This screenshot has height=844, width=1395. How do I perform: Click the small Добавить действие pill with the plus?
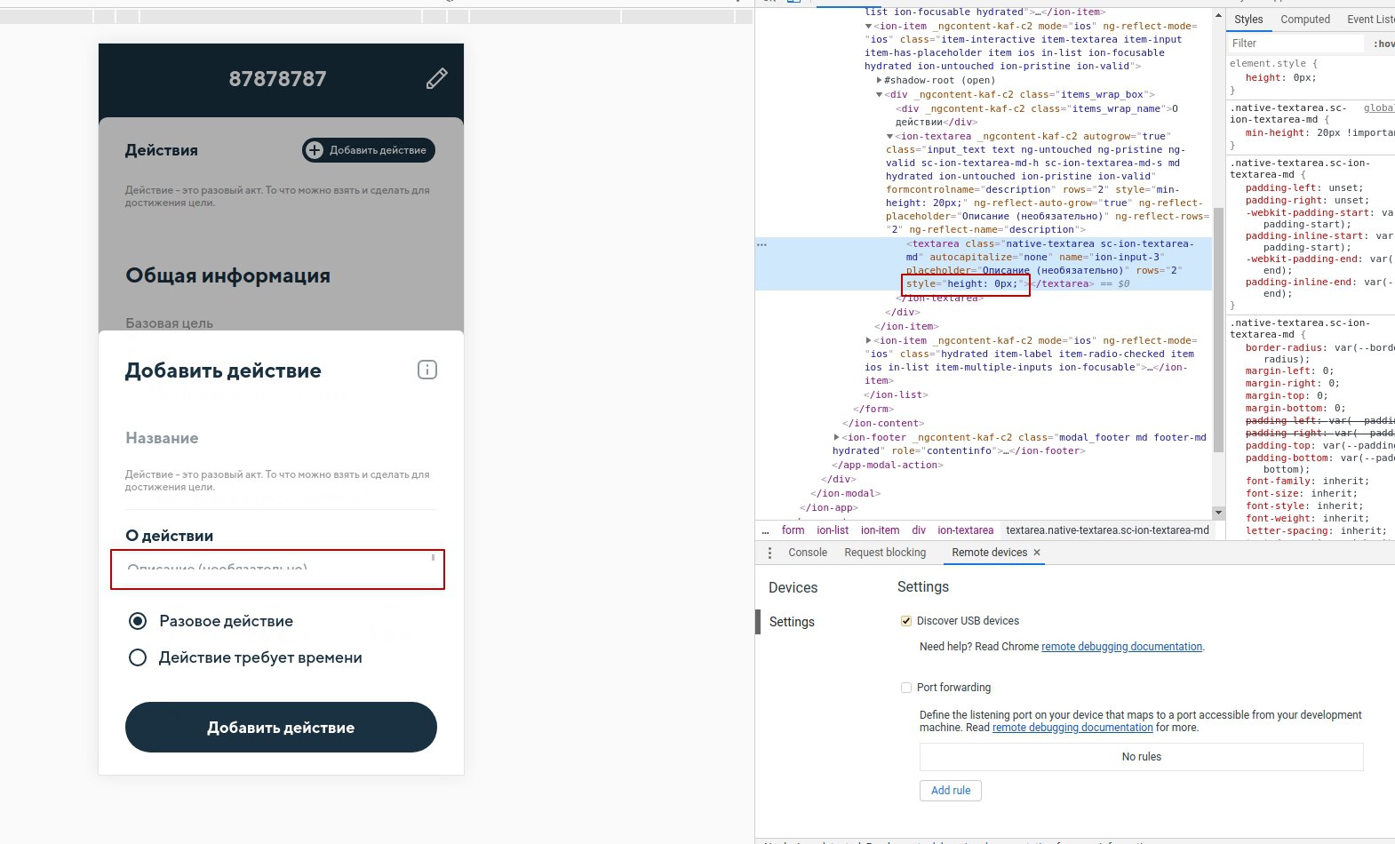(x=369, y=150)
